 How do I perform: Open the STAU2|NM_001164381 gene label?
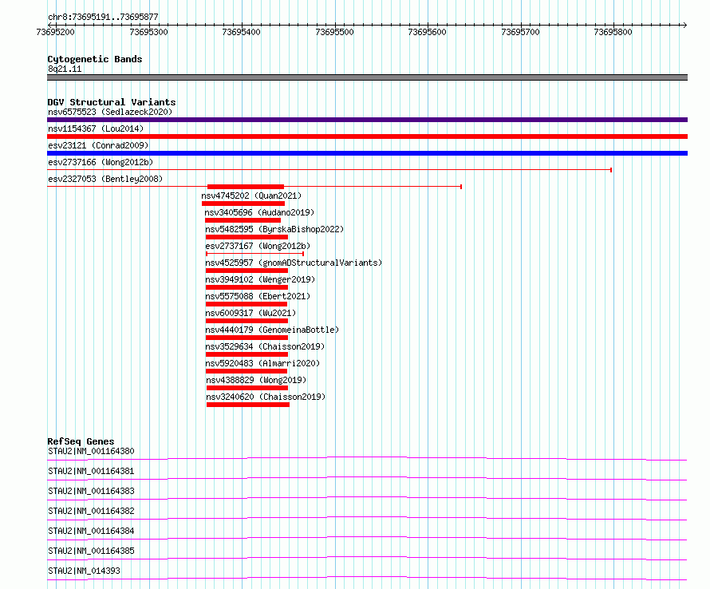pyautogui.click(x=91, y=471)
